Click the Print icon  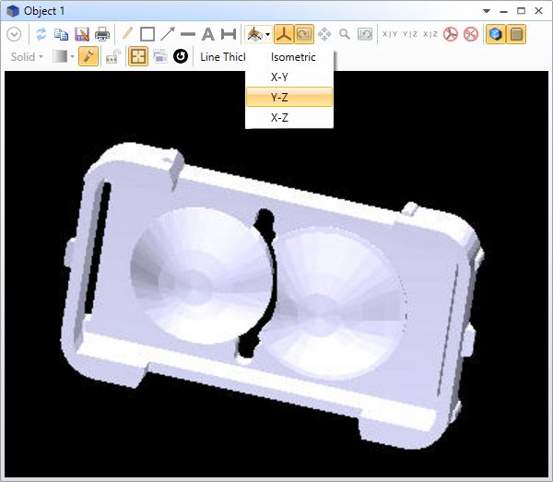tap(102, 34)
